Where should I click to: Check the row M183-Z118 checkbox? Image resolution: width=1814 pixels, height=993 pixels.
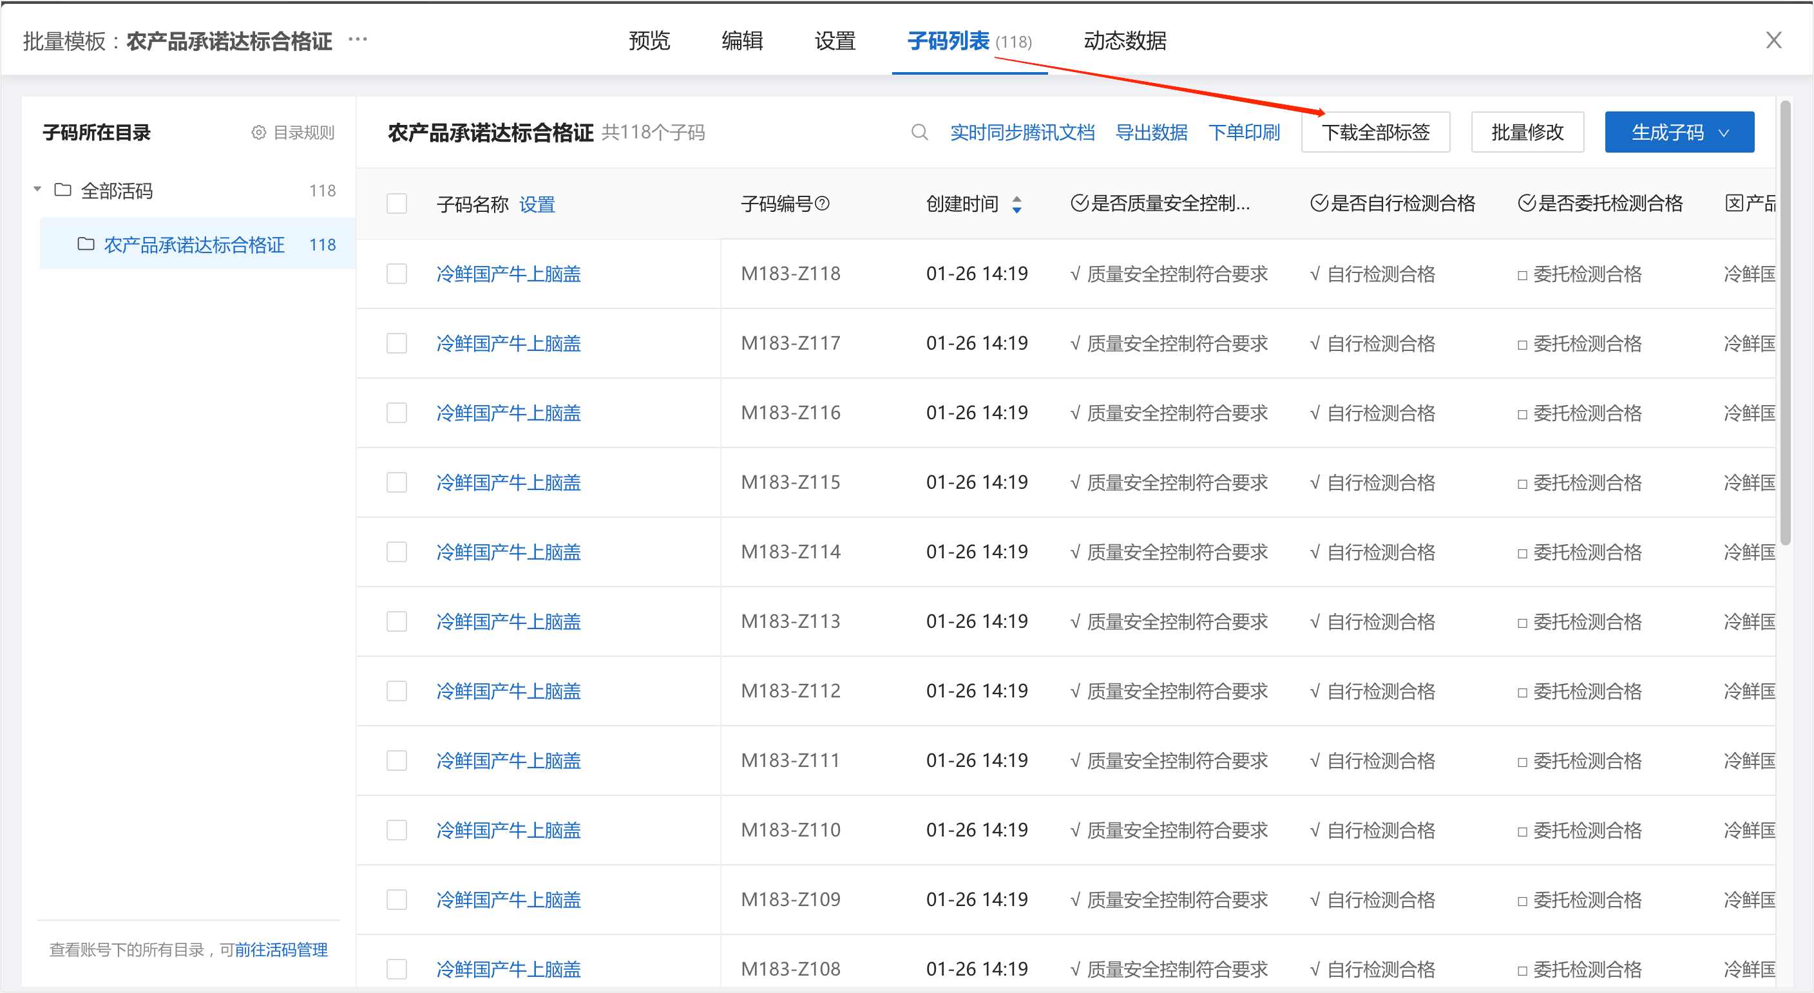click(x=396, y=273)
